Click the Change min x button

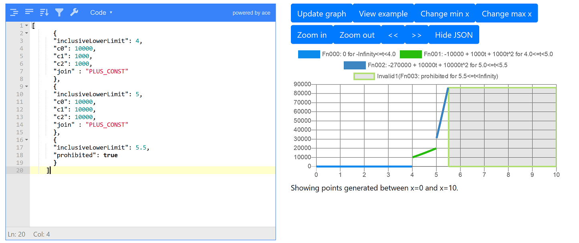click(444, 14)
